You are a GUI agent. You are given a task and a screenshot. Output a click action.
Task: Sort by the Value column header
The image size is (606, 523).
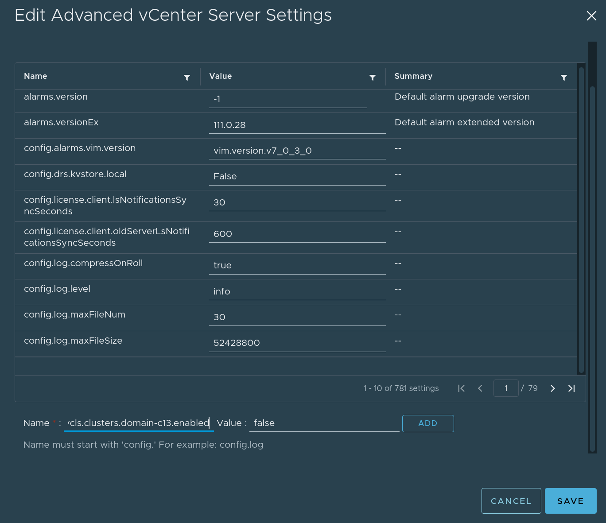(x=221, y=76)
